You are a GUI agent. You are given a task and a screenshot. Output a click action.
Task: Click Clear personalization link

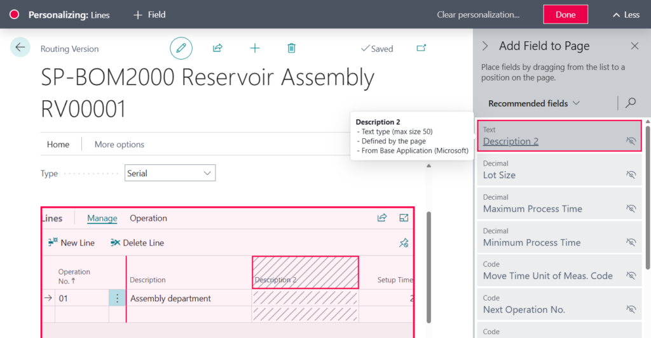[x=478, y=15]
